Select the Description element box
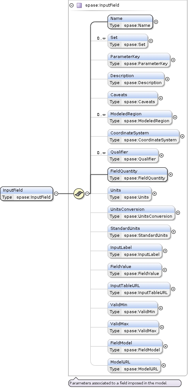 (x=136, y=79)
